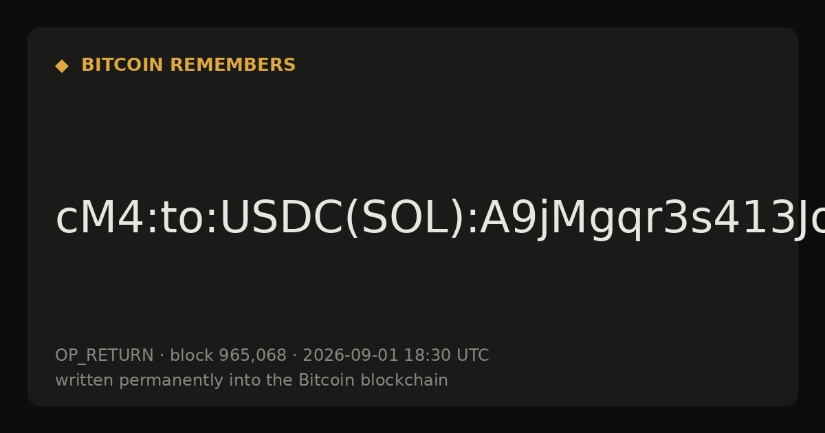Screen dimensions: 825x433
Task: Click the OP_RETURN label
Action: click(x=104, y=356)
